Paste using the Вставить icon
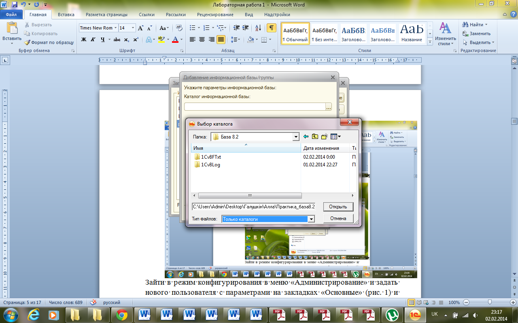The image size is (518, 323). click(12, 28)
